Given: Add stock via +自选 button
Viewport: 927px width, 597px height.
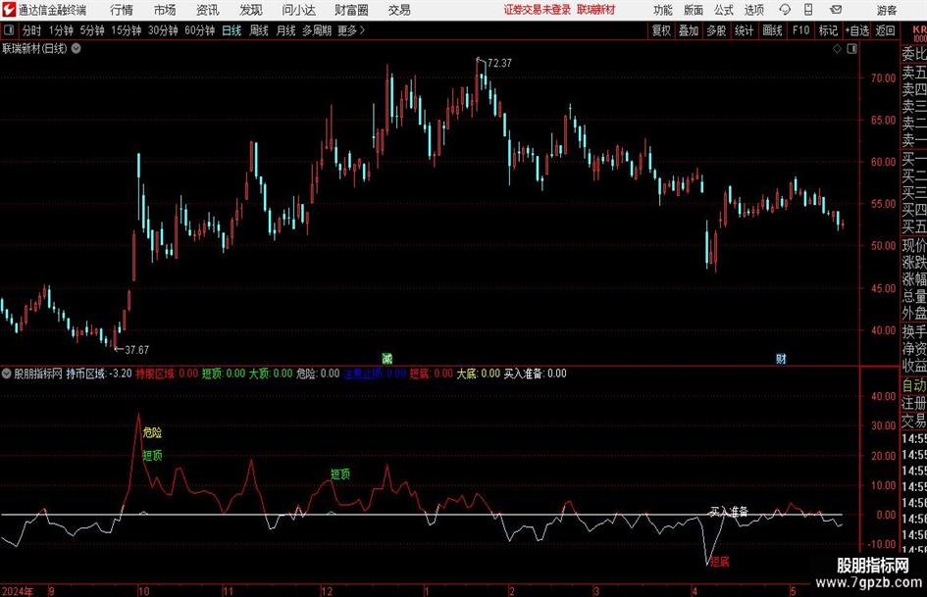Looking at the screenshot, I should tap(856, 30).
